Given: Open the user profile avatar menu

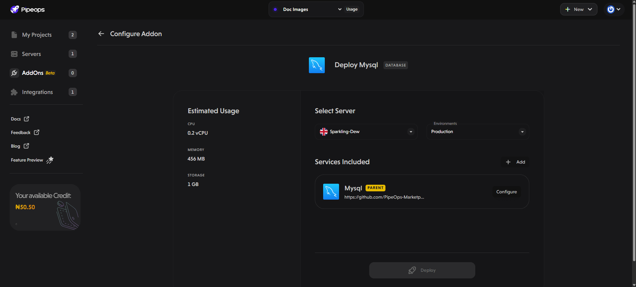Looking at the screenshot, I should click(614, 9).
